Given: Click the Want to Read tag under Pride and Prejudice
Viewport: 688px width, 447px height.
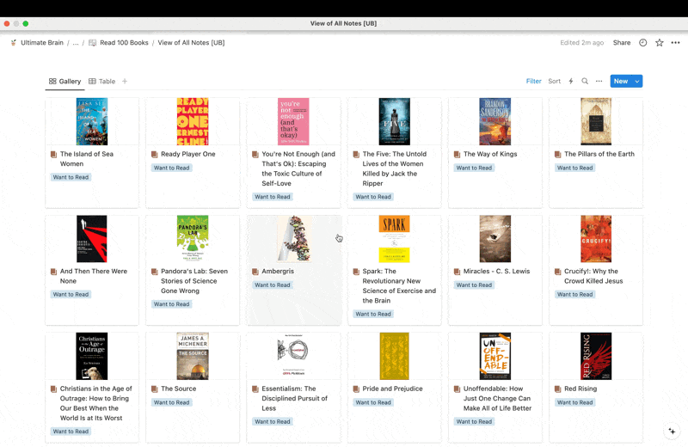Looking at the screenshot, I should (x=373, y=402).
